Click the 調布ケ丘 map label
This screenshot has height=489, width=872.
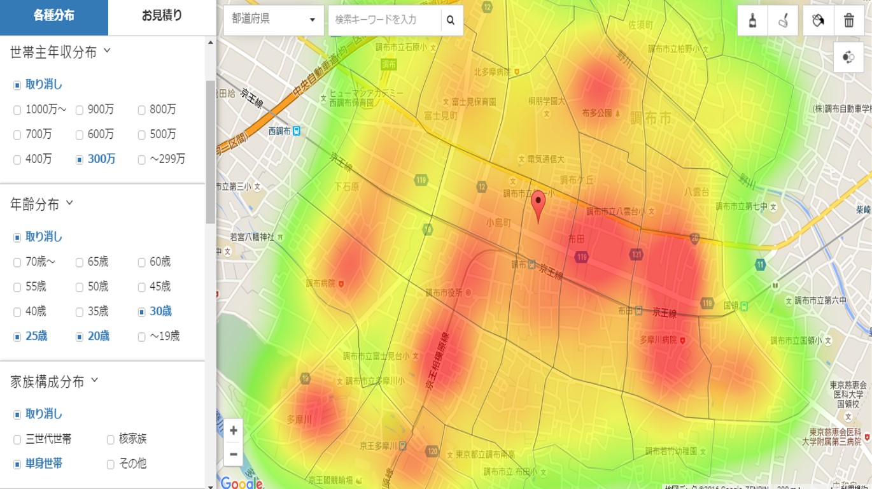tap(577, 180)
